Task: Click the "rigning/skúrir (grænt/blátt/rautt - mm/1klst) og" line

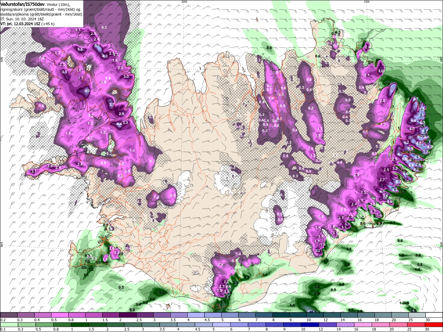Action: pyautogui.click(x=41, y=9)
